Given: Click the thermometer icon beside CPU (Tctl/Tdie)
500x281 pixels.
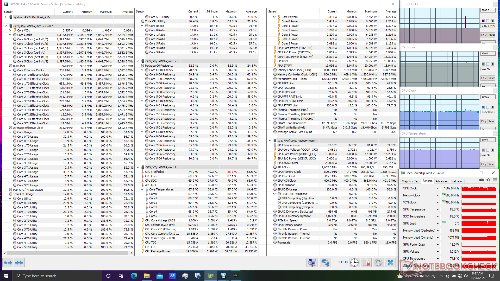Looking at the screenshot, I should (142, 172).
